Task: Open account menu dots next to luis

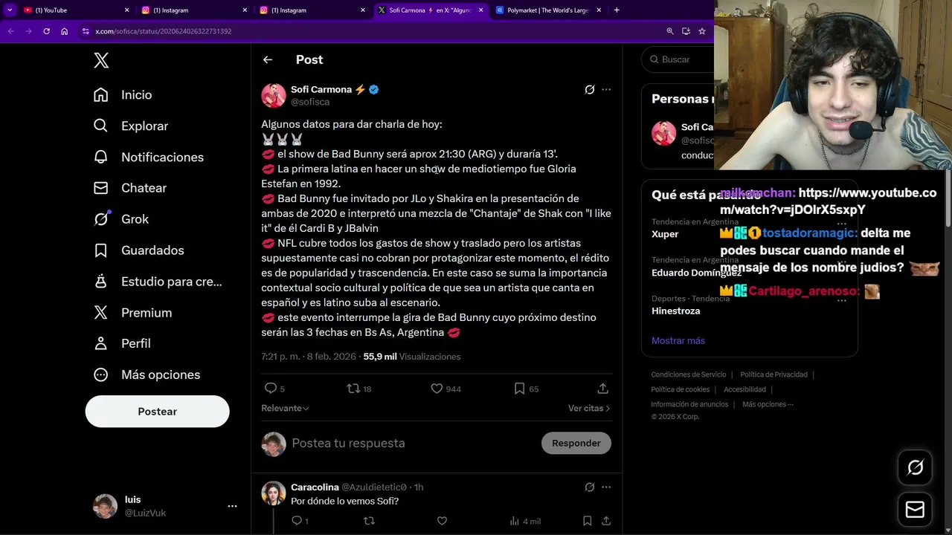Action: (x=232, y=506)
